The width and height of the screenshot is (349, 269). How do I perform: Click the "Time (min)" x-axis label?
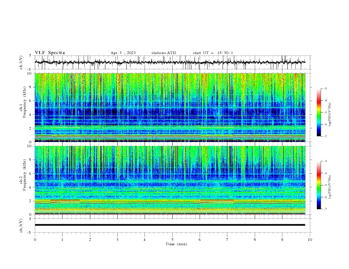176,244
